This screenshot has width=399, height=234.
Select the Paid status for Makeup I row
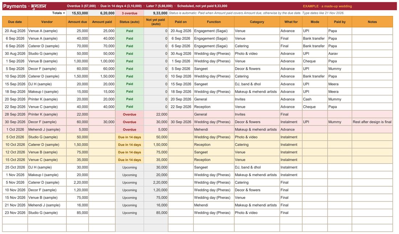(129, 92)
